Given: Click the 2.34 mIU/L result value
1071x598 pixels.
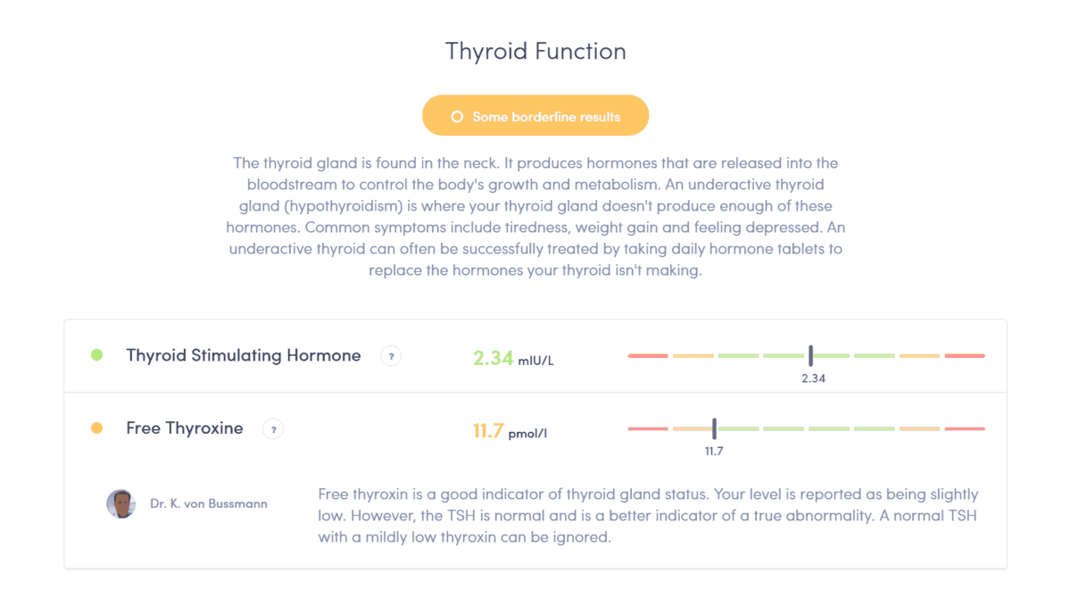Looking at the screenshot, I should (x=513, y=359).
